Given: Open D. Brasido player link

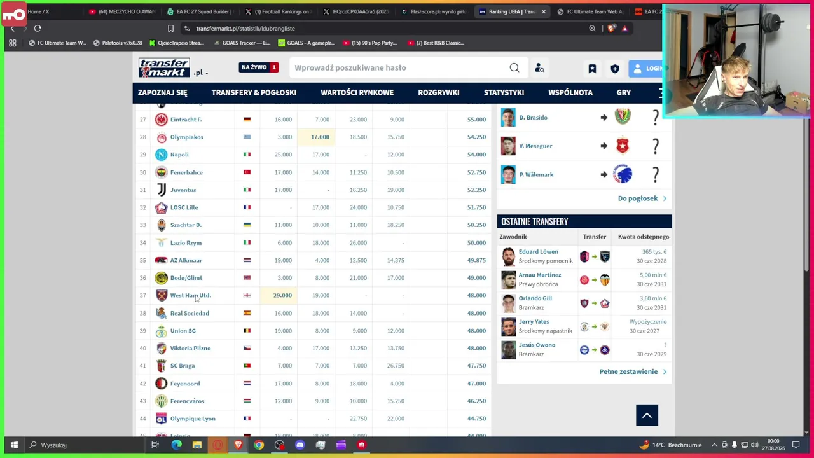Looking at the screenshot, I should [x=533, y=118].
